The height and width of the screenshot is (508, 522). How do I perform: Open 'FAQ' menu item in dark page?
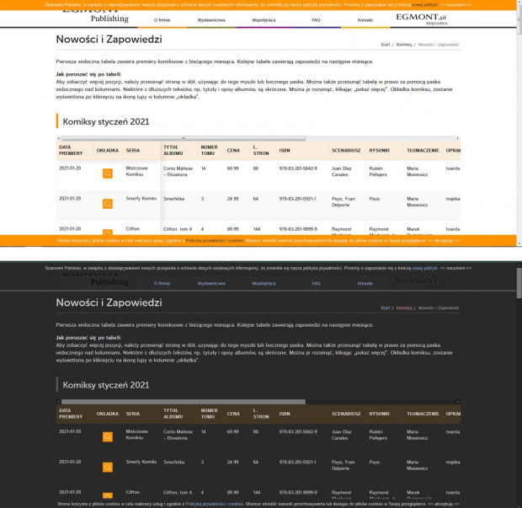pos(316,283)
